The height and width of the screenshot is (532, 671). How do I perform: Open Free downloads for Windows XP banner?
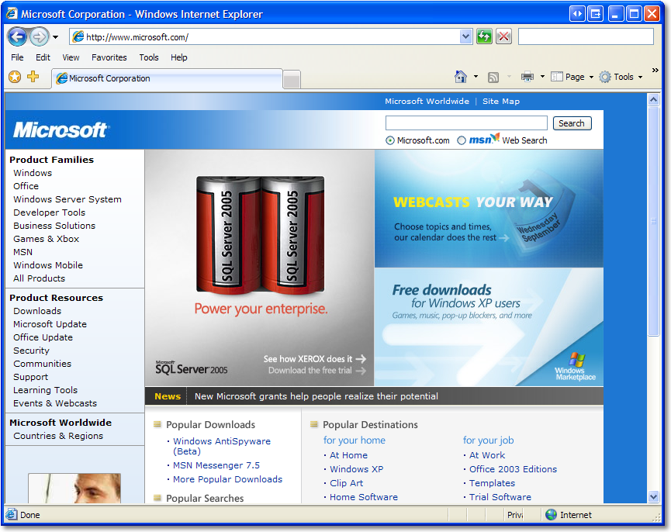click(x=489, y=326)
